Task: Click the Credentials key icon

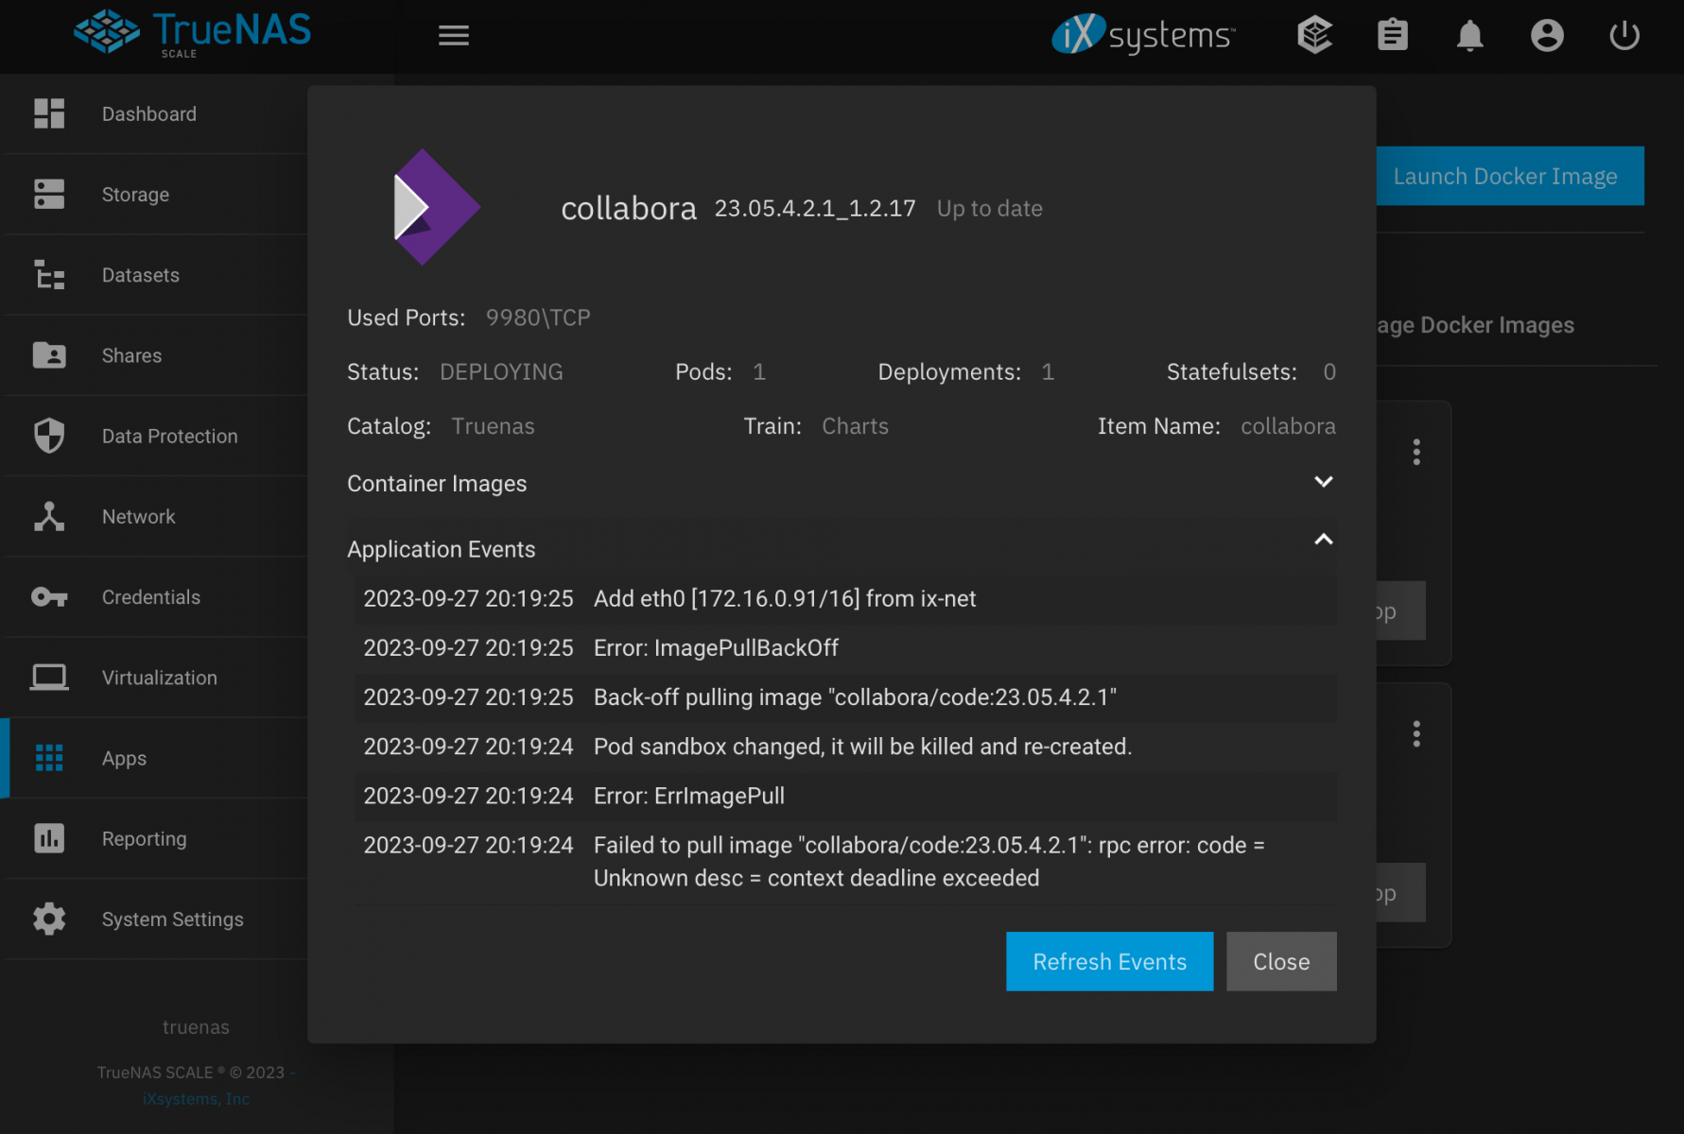Action: click(x=49, y=597)
